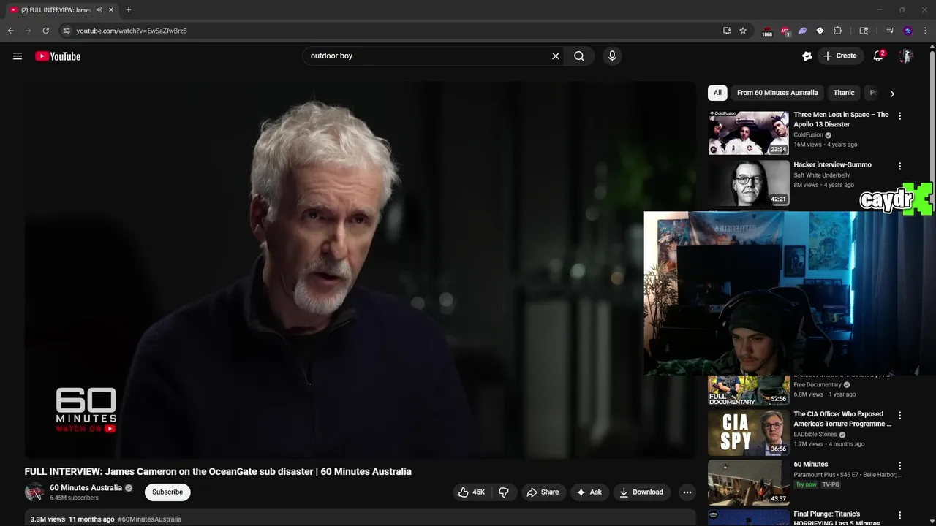The image size is (936, 526).
Task: Open a new tab with plus button
Action: click(129, 9)
